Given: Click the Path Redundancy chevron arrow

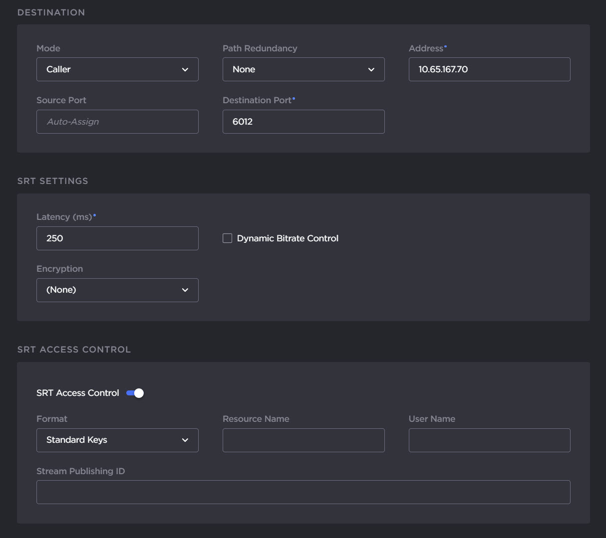Looking at the screenshot, I should point(371,69).
